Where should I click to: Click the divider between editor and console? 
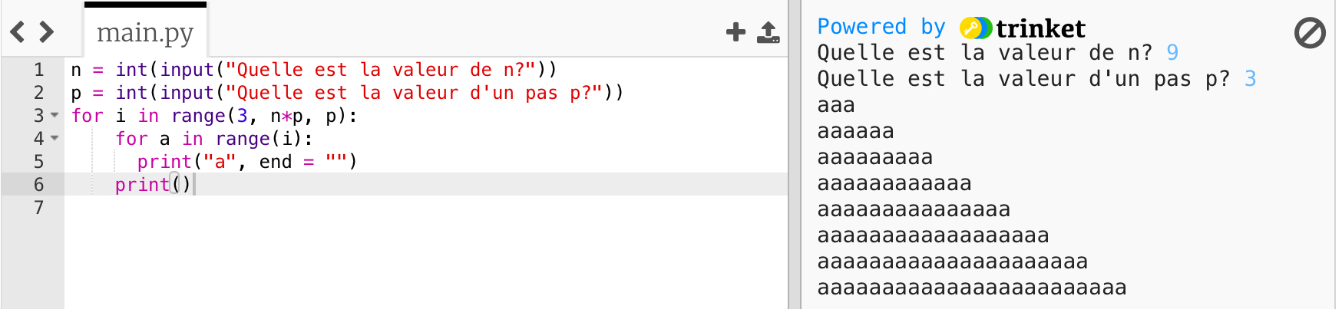pos(795,153)
